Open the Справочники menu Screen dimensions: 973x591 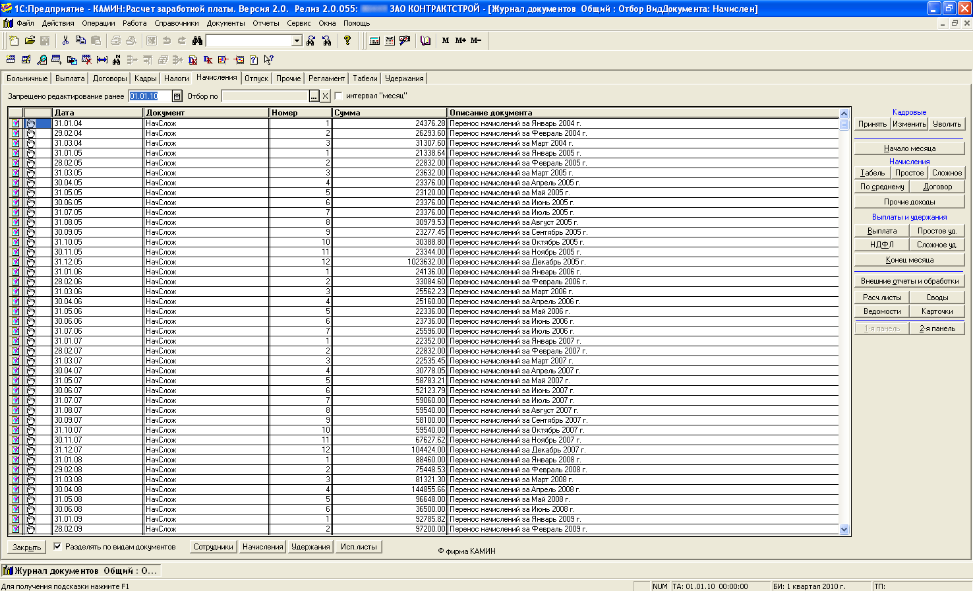[177, 23]
